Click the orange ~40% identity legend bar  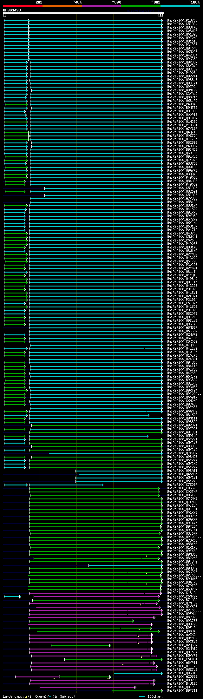62,6
